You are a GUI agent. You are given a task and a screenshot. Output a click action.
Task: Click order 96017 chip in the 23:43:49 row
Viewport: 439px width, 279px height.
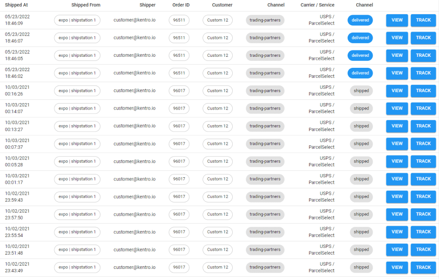(x=179, y=268)
